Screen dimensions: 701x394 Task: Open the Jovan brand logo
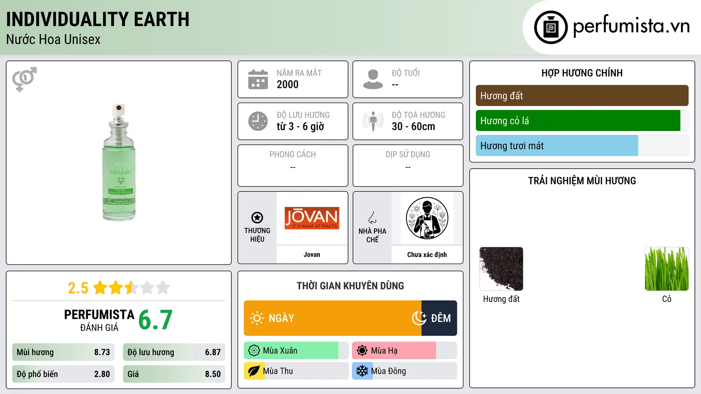coord(312,218)
